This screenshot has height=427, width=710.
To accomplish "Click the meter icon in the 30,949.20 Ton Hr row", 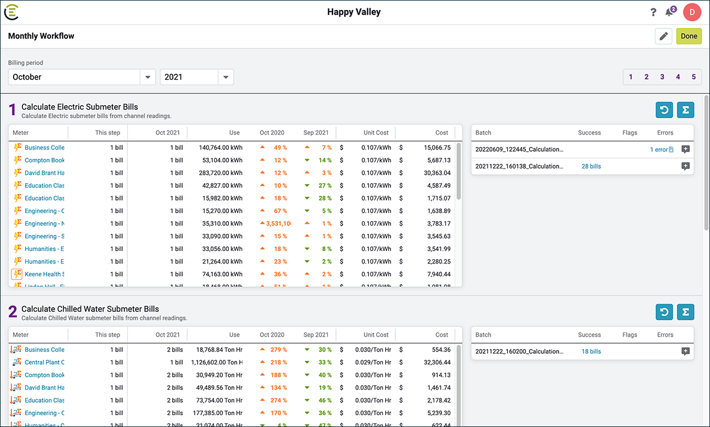I will pyautogui.click(x=17, y=375).
